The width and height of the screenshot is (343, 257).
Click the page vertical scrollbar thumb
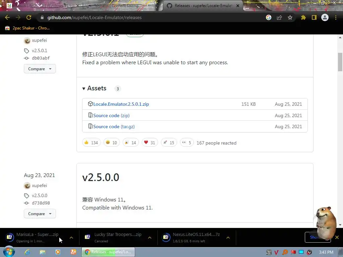pos(340,62)
